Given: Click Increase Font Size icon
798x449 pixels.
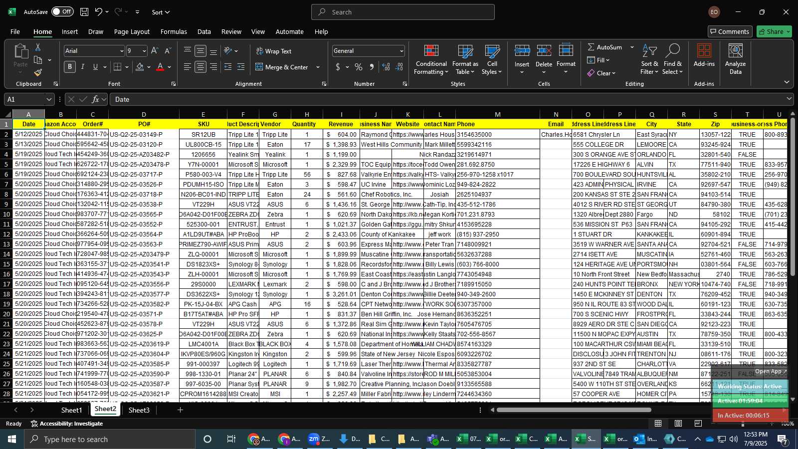Looking at the screenshot, I should click(155, 51).
